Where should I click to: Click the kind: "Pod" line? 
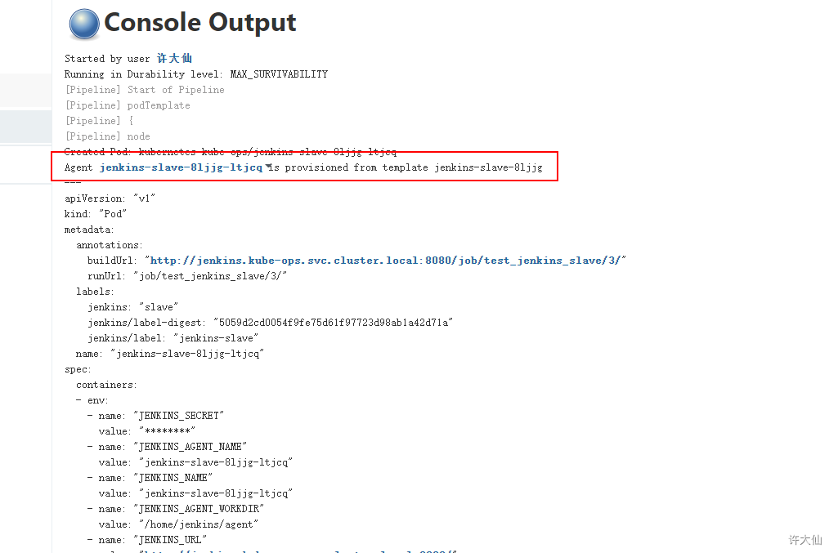tap(96, 214)
